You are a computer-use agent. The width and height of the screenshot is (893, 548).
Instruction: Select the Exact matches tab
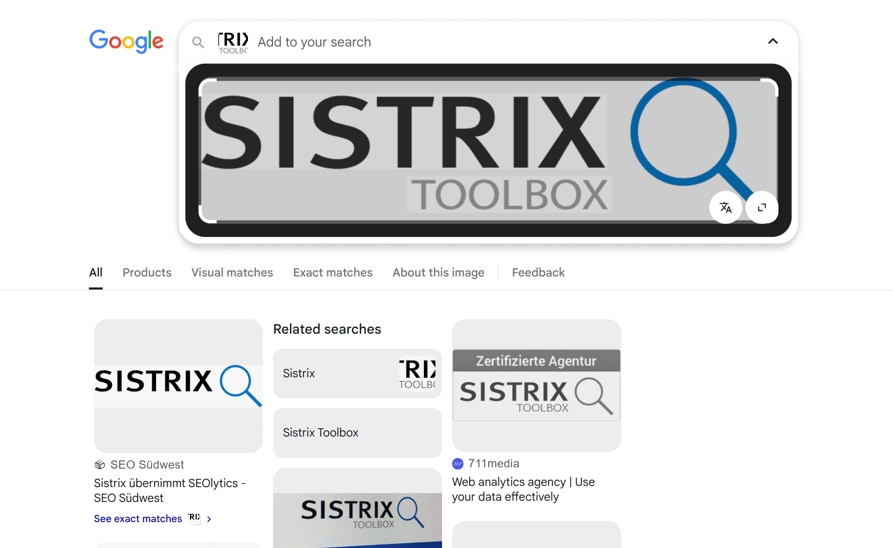click(x=332, y=272)
